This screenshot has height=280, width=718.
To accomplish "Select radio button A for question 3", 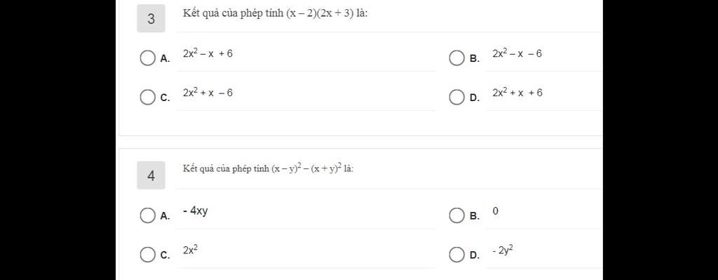I will (x=147, y=59).
